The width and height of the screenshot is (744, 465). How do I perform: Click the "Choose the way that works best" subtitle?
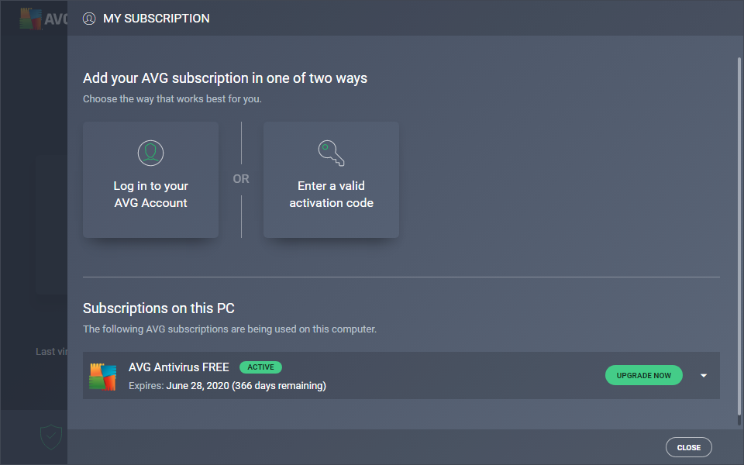(x=172, y=99)
